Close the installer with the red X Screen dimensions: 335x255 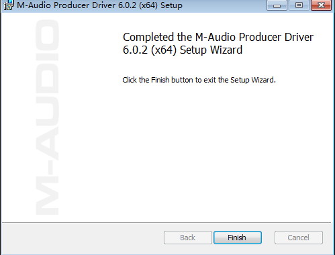(x=321, y=5)
